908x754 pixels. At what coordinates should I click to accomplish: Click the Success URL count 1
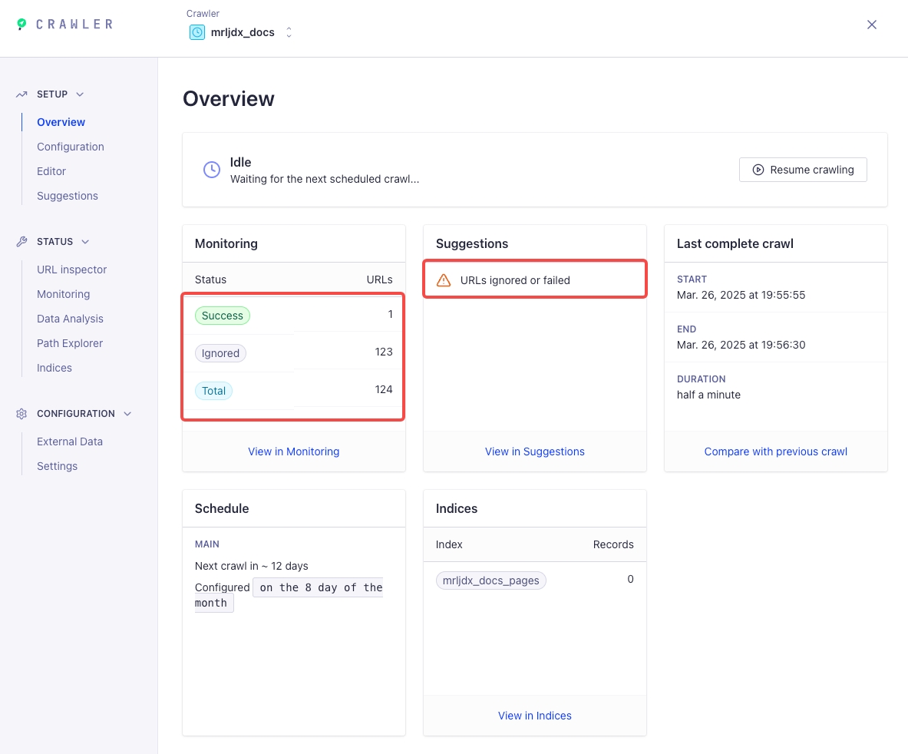coord(391,315)
